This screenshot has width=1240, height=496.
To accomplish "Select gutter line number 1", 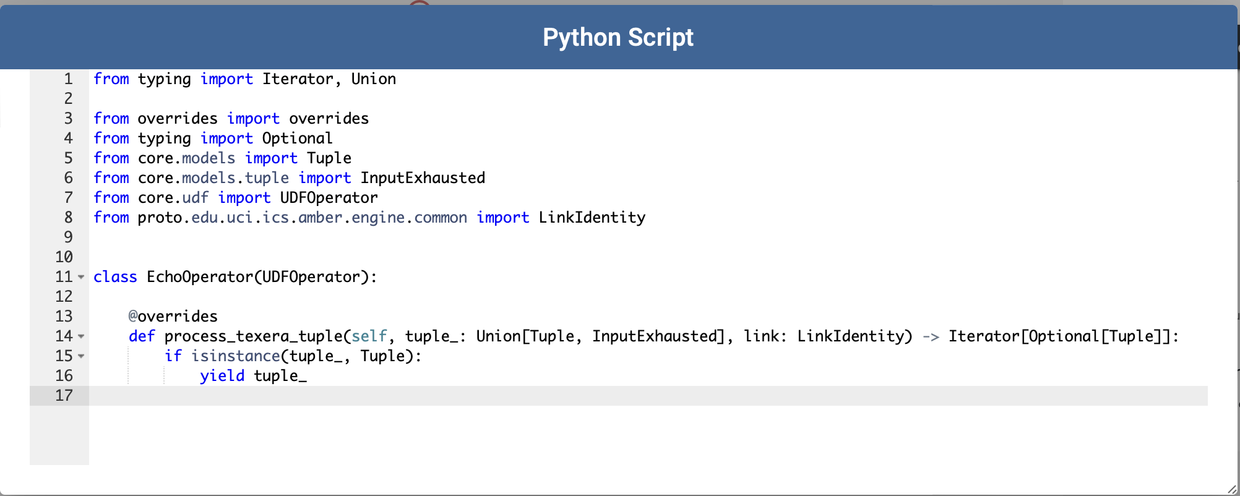I will coord(68,79).
